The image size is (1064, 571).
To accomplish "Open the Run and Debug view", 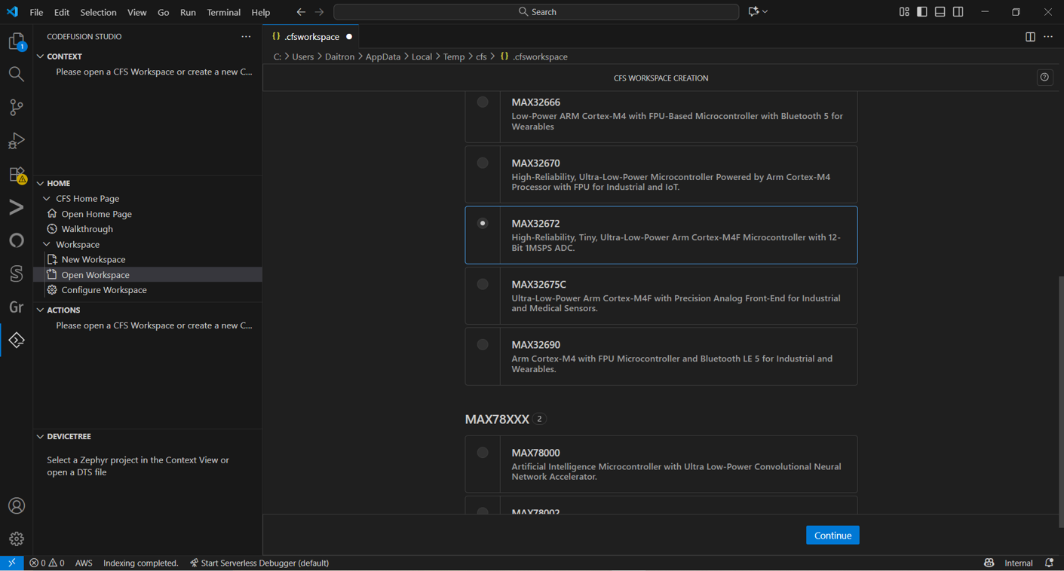I will (x=17, y=140).
